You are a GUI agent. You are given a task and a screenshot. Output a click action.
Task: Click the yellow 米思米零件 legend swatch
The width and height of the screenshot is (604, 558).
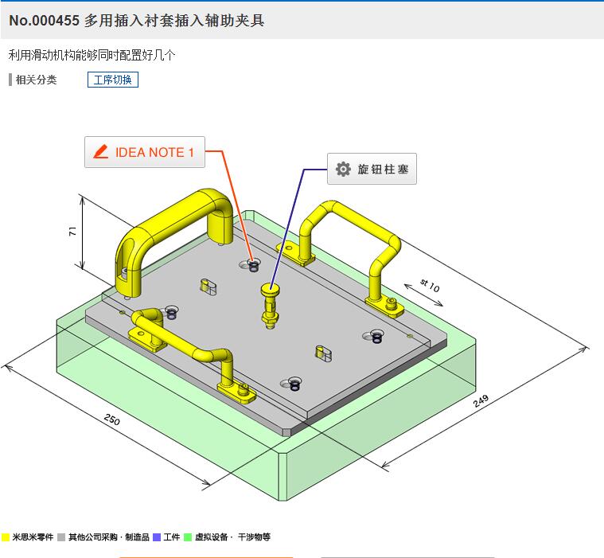pyautogui.click(x=6, y=537)
